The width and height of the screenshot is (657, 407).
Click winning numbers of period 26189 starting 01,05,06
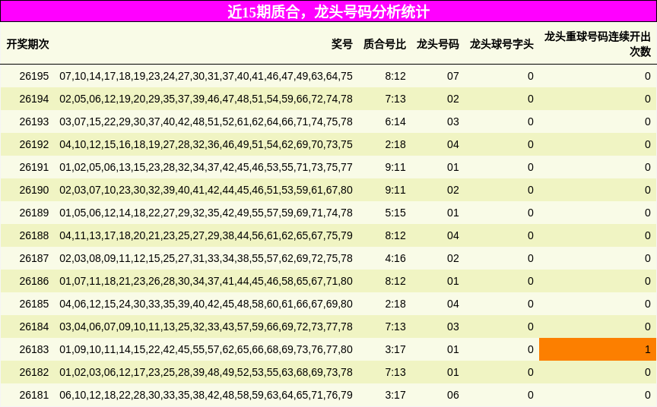click(206, 213)
